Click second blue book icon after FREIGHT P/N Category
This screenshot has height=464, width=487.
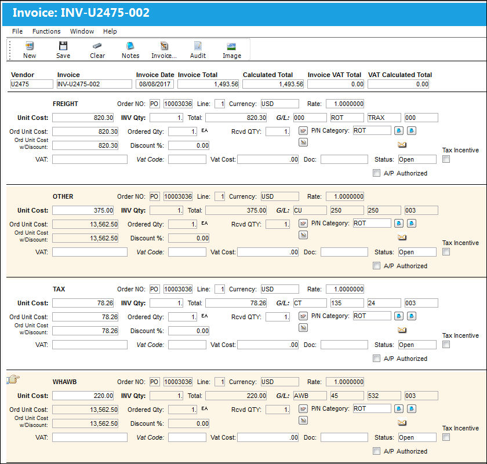[x=412, y=131]
